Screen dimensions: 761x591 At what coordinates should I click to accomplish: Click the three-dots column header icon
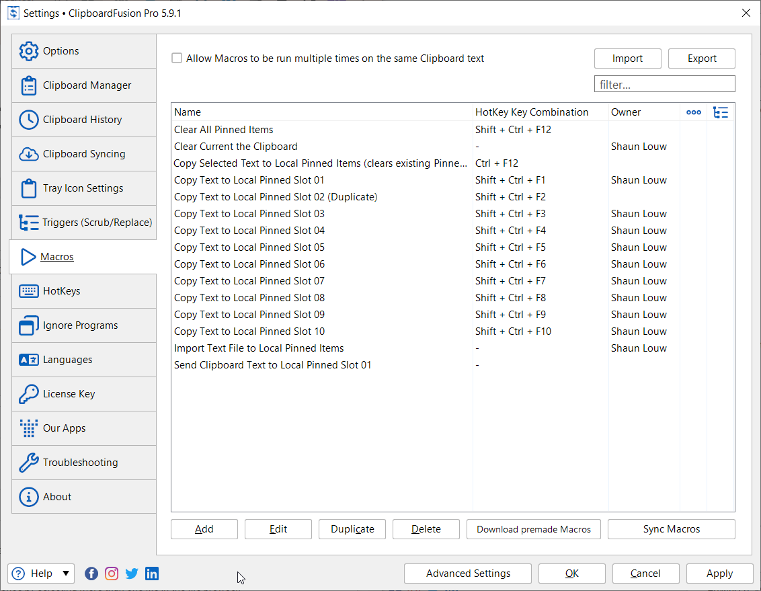click(693, 112)
